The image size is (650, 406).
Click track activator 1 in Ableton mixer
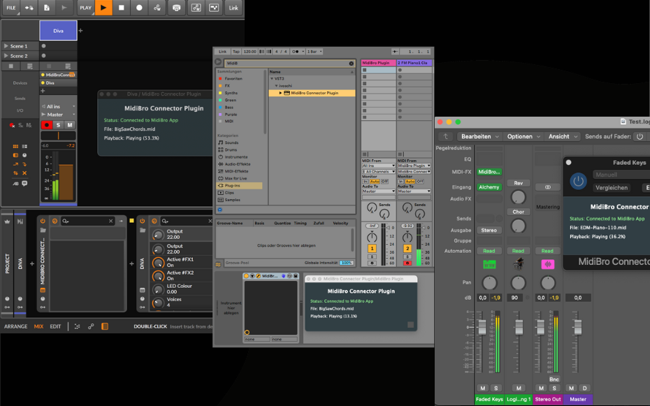(x=372, y=249)
